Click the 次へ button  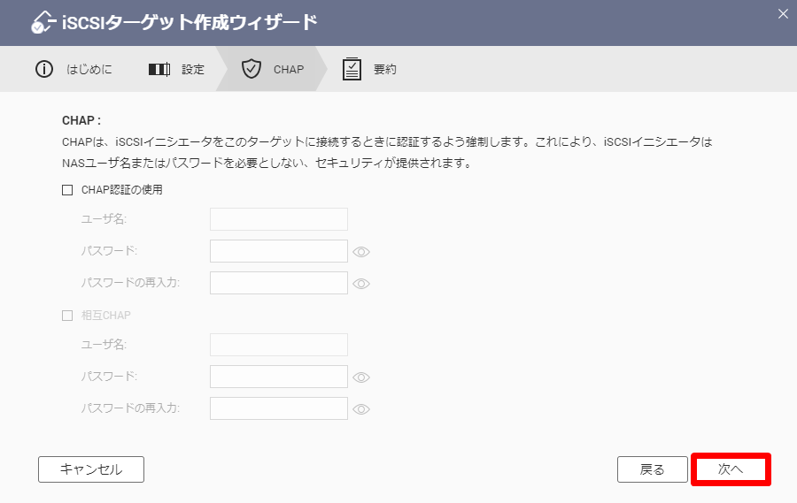click(731, 469)
